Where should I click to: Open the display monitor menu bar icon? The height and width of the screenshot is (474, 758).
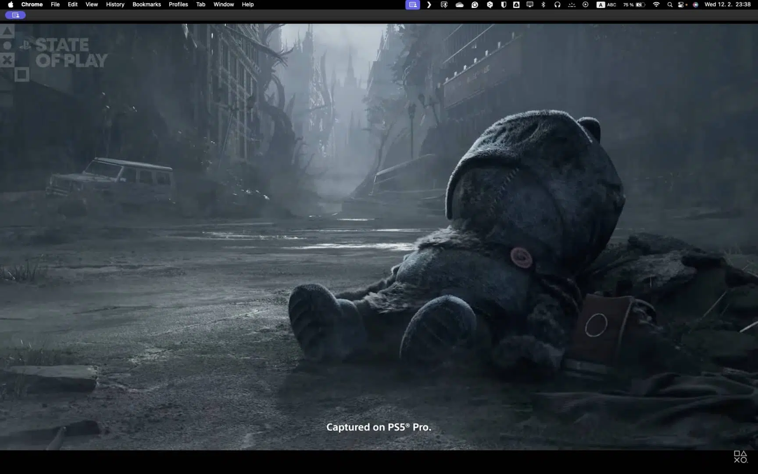coord(530,4)
